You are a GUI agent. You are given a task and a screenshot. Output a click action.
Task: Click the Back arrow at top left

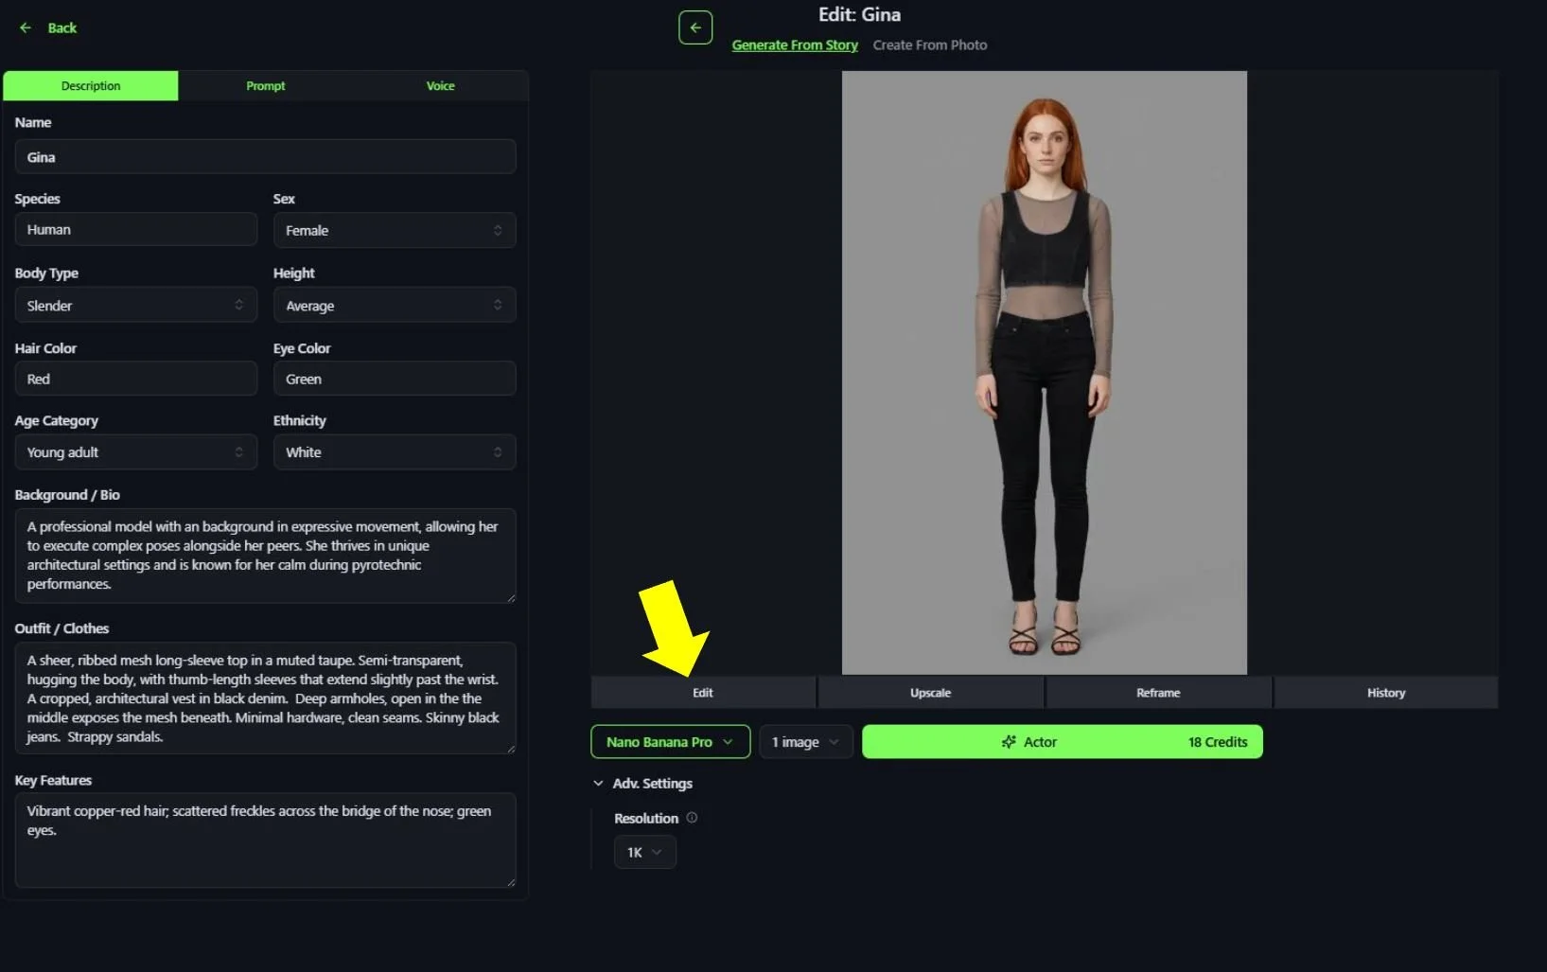(26, 27)
